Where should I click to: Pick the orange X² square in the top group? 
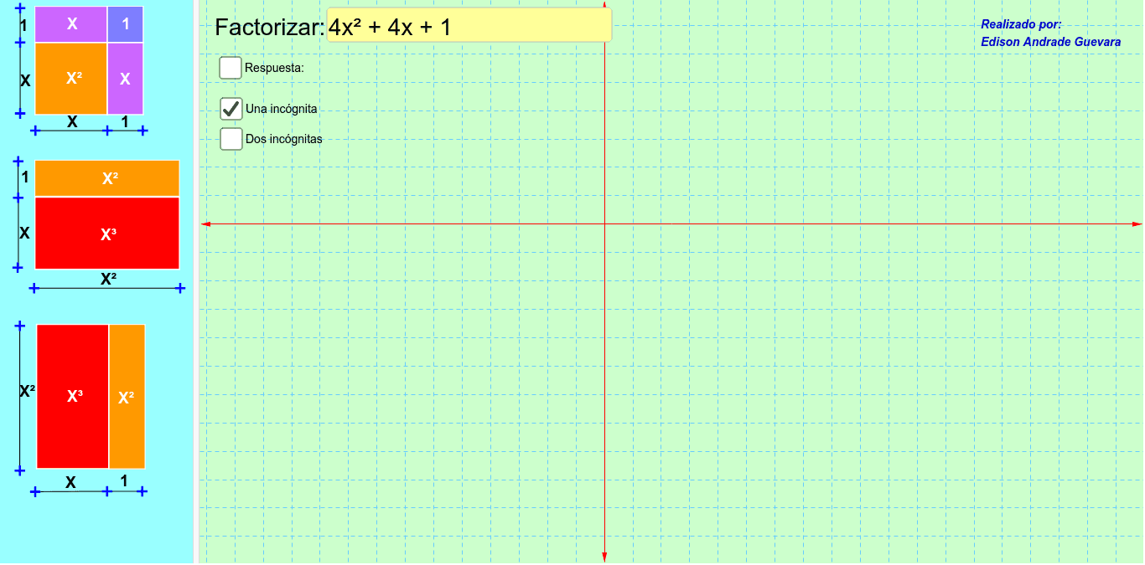71,79
